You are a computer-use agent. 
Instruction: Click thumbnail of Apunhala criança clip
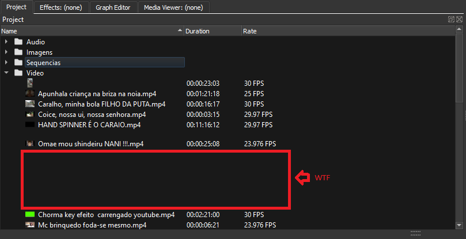pyautogui.click(x=30, y=94)
